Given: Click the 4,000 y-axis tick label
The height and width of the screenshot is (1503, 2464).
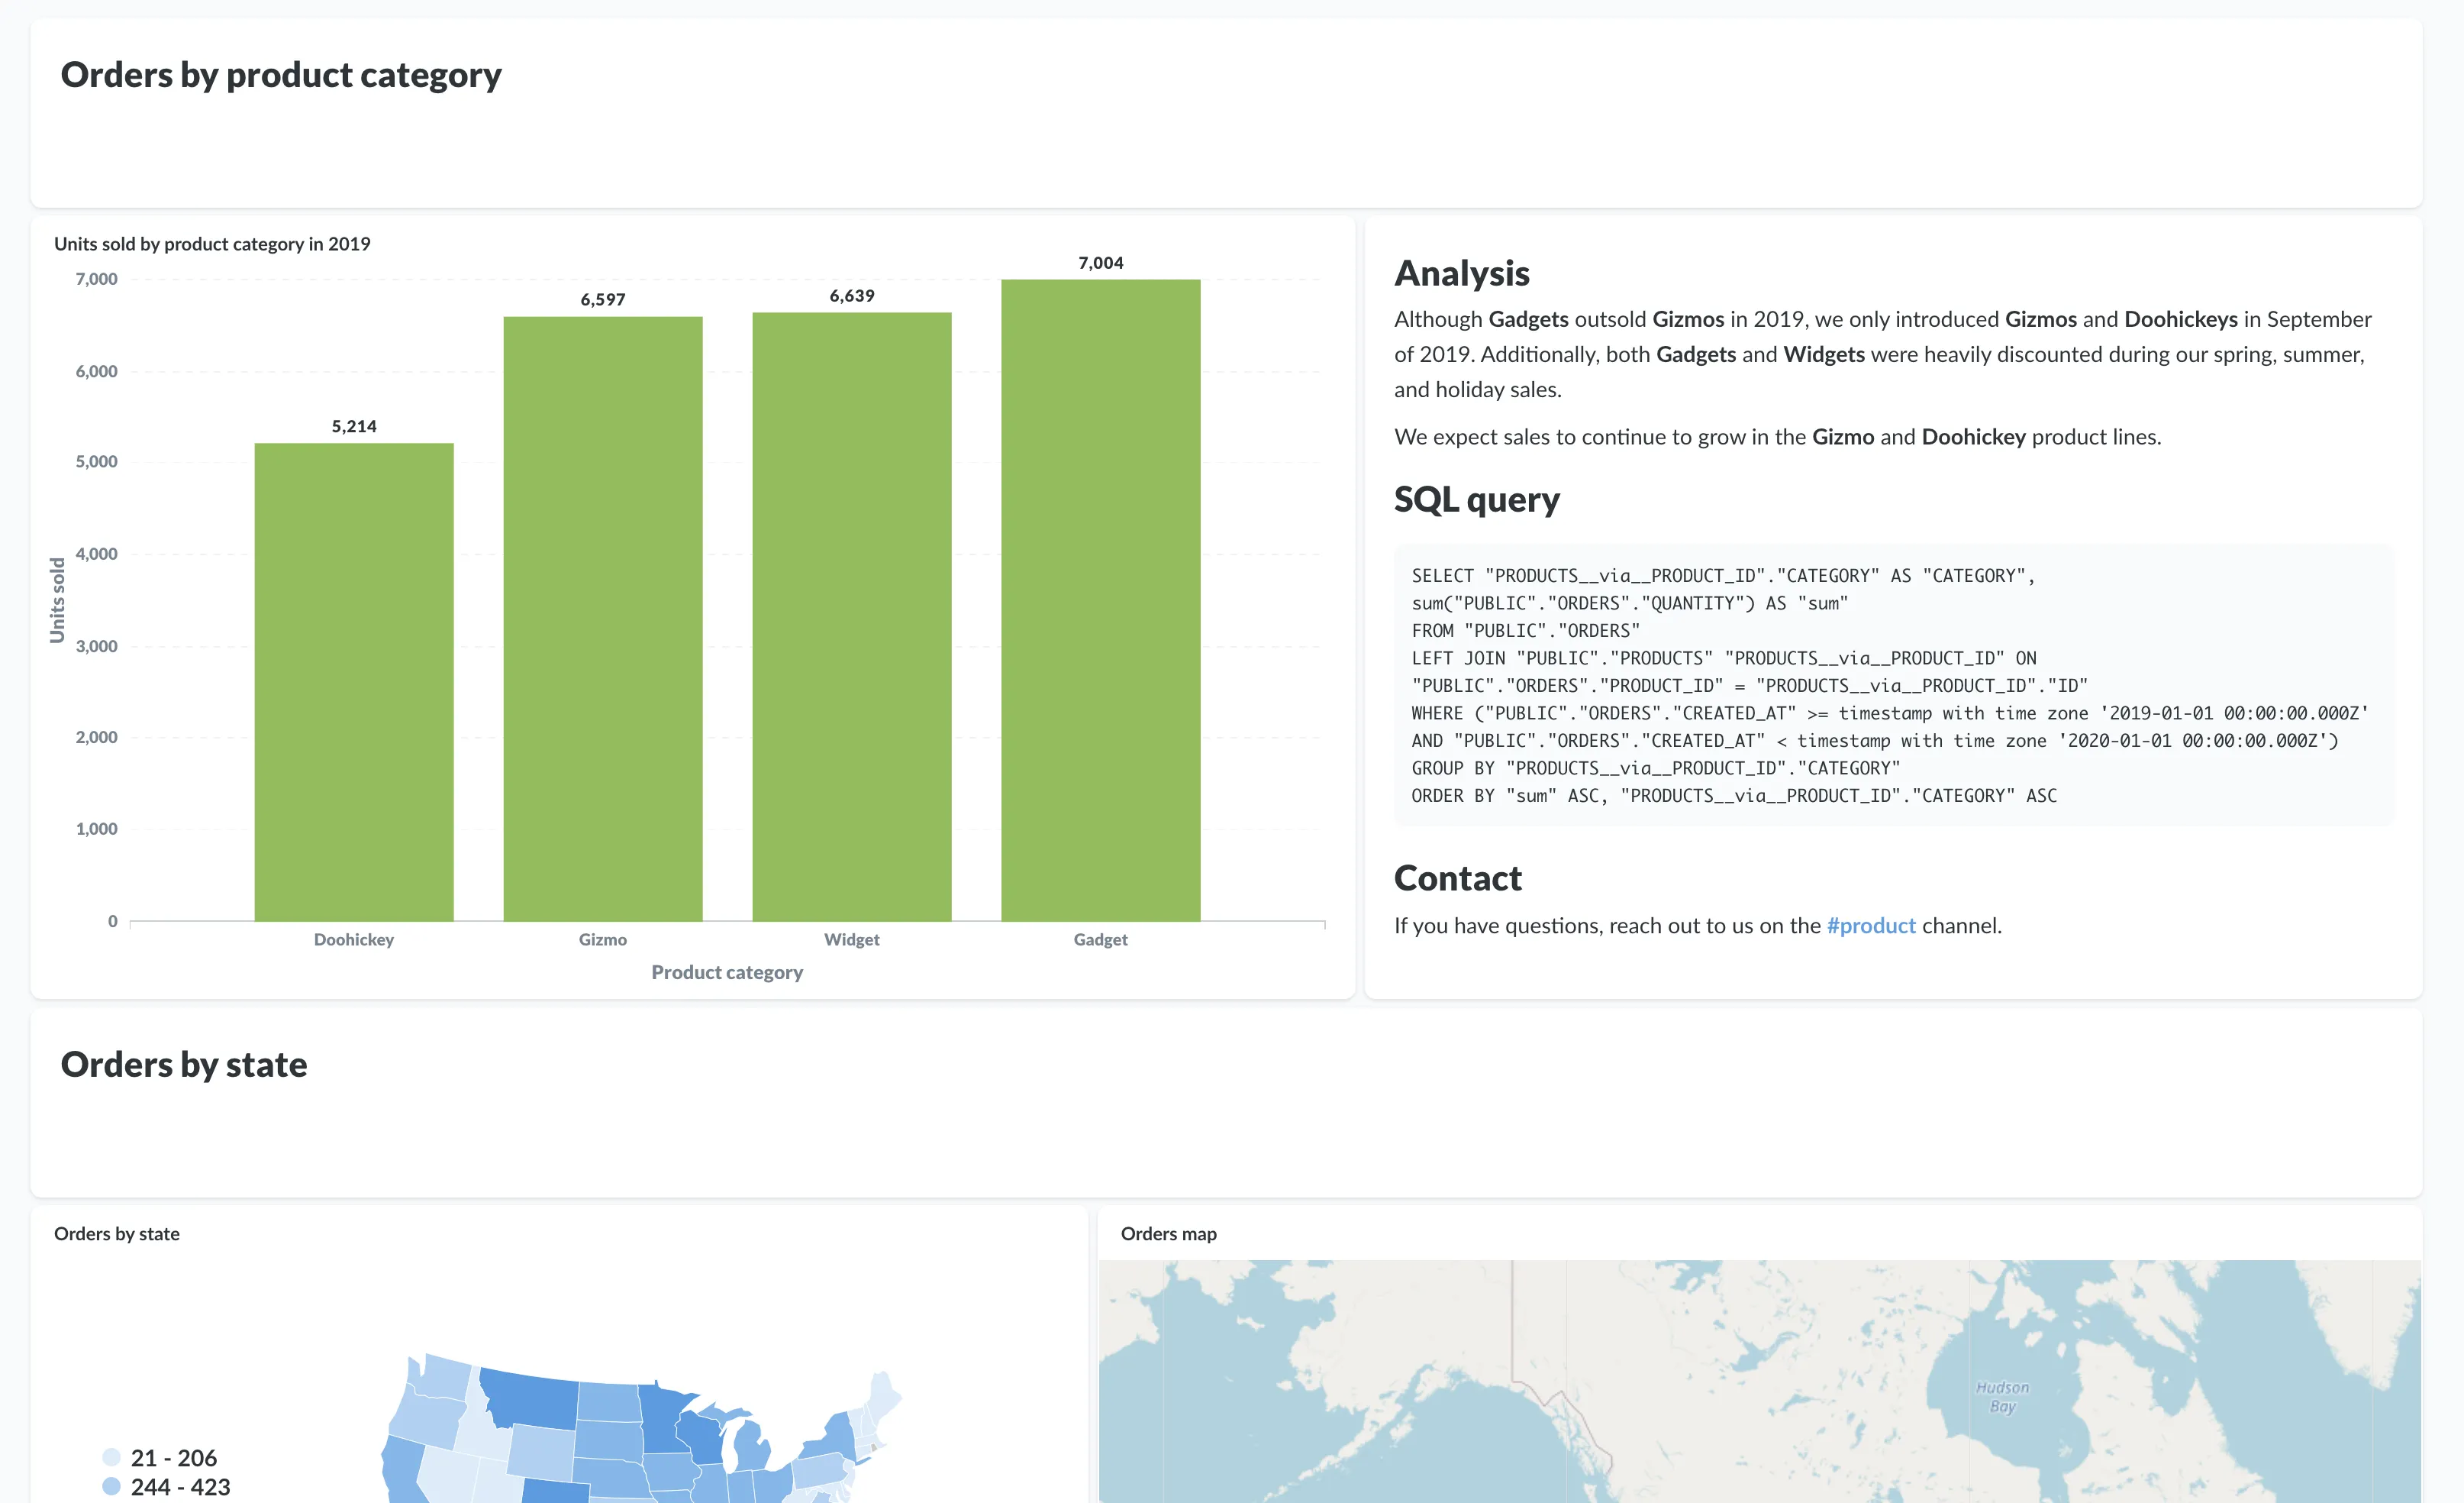Looking at the screenshot, I should (97, 554).
